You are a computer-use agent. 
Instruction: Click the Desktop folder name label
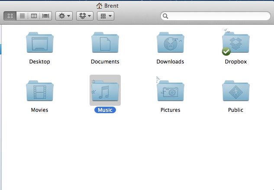click(x=40, y=61)
